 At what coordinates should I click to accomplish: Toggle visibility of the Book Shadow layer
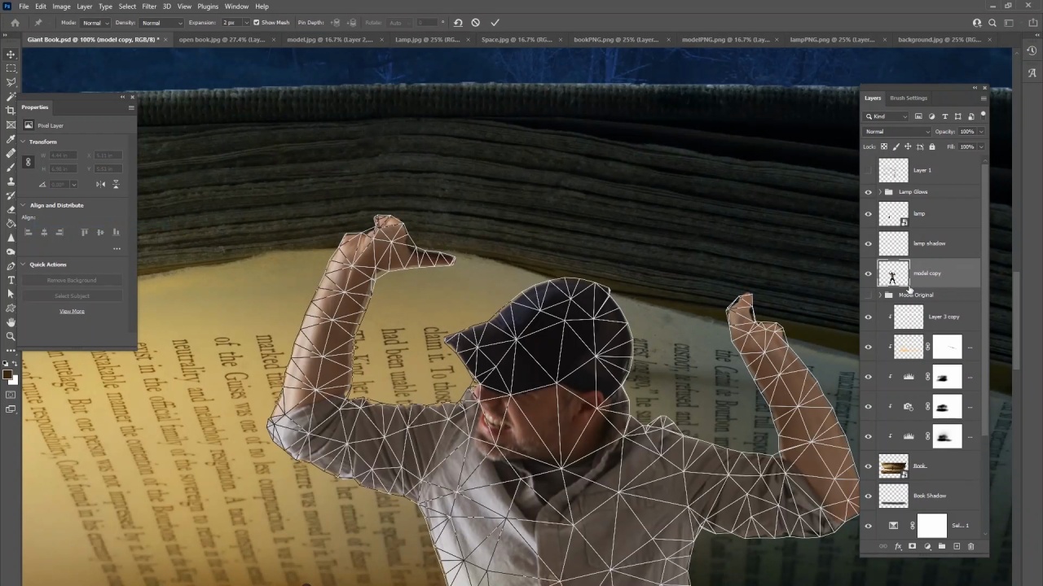tap(868, 496)
